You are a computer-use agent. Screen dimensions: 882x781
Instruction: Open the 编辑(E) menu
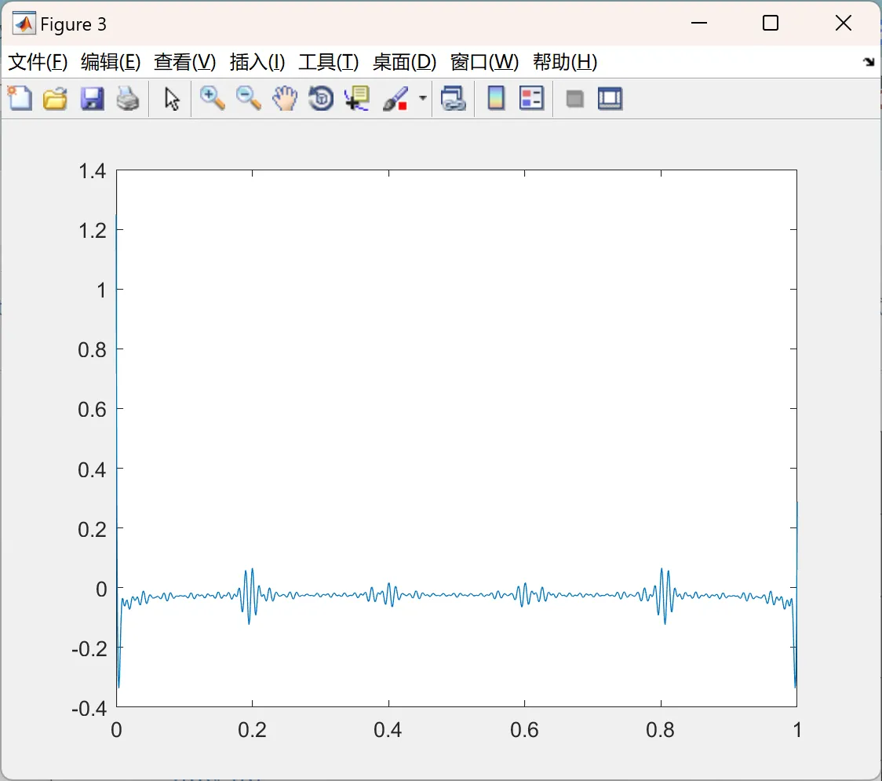[x=110, y=62]
